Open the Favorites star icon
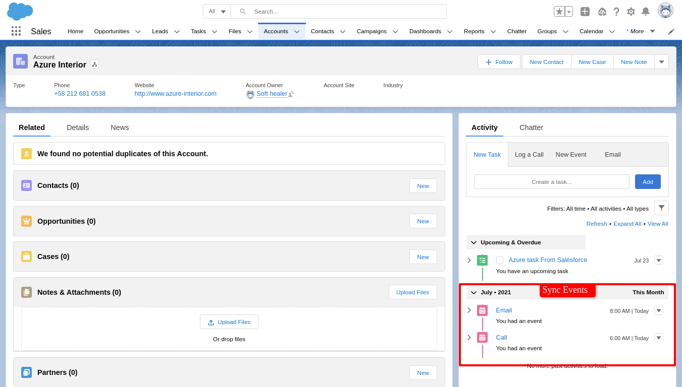The height and width of the screenshot is (387, 682). tap(559, 12)
